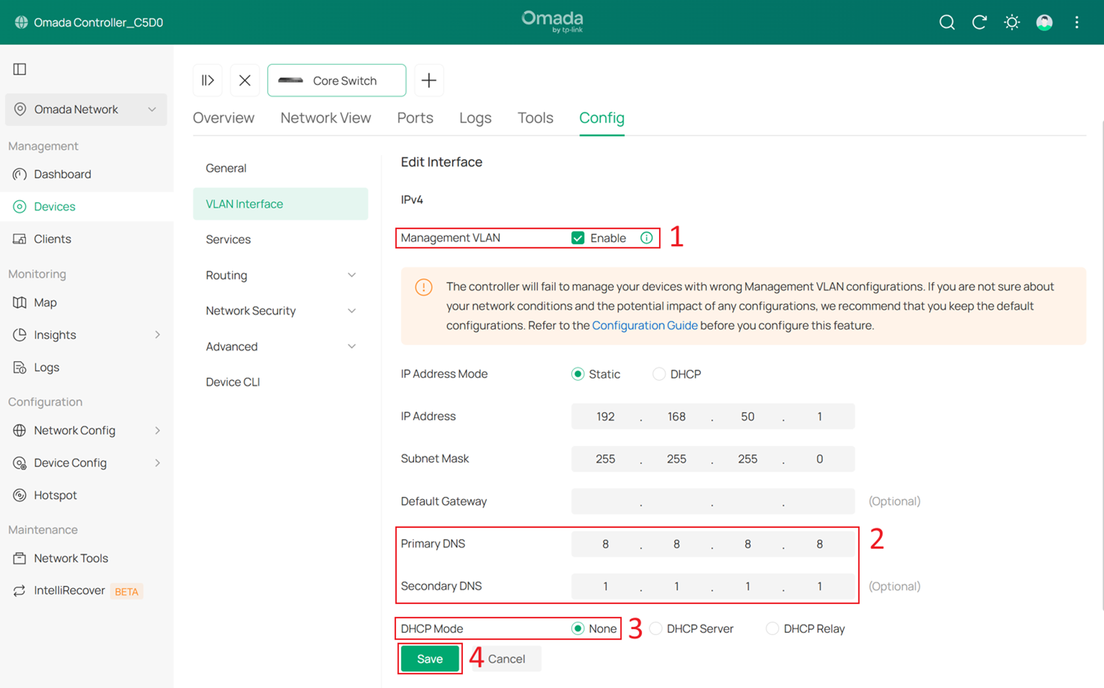
Task: Open the Hotspot configuration page
Action: pyautogui.click(x=55, y=494)
